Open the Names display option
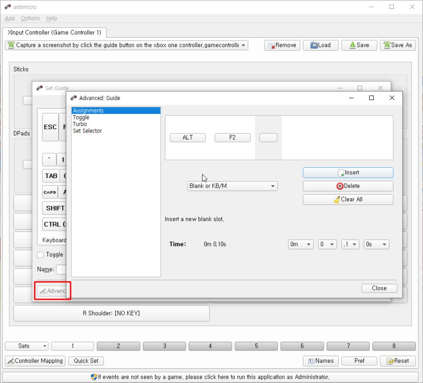423x383 pixels. coord(321,361)
